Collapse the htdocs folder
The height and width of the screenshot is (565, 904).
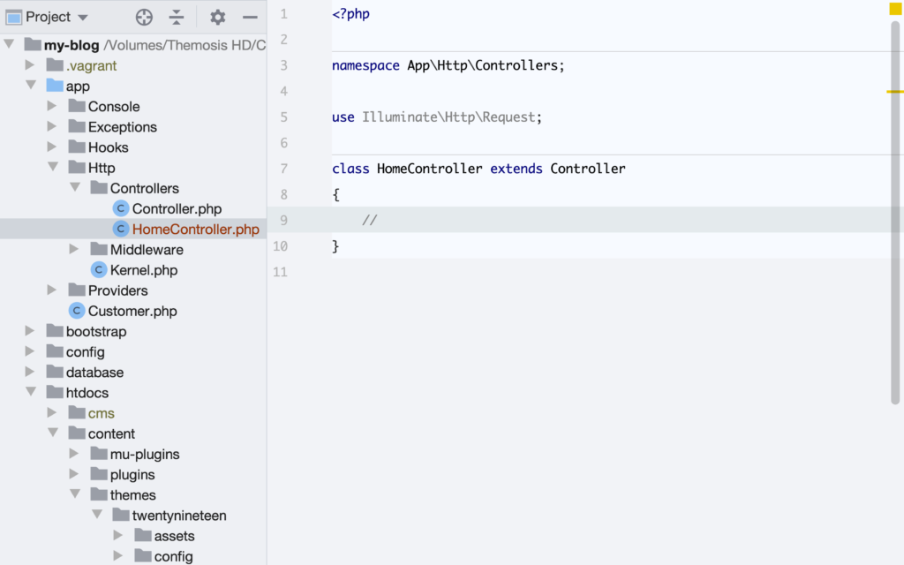30,392
